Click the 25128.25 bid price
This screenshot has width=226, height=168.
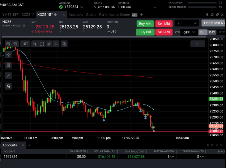(x=69, y=27)
